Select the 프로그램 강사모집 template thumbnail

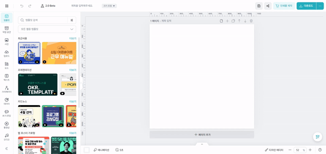pos(53,116)
